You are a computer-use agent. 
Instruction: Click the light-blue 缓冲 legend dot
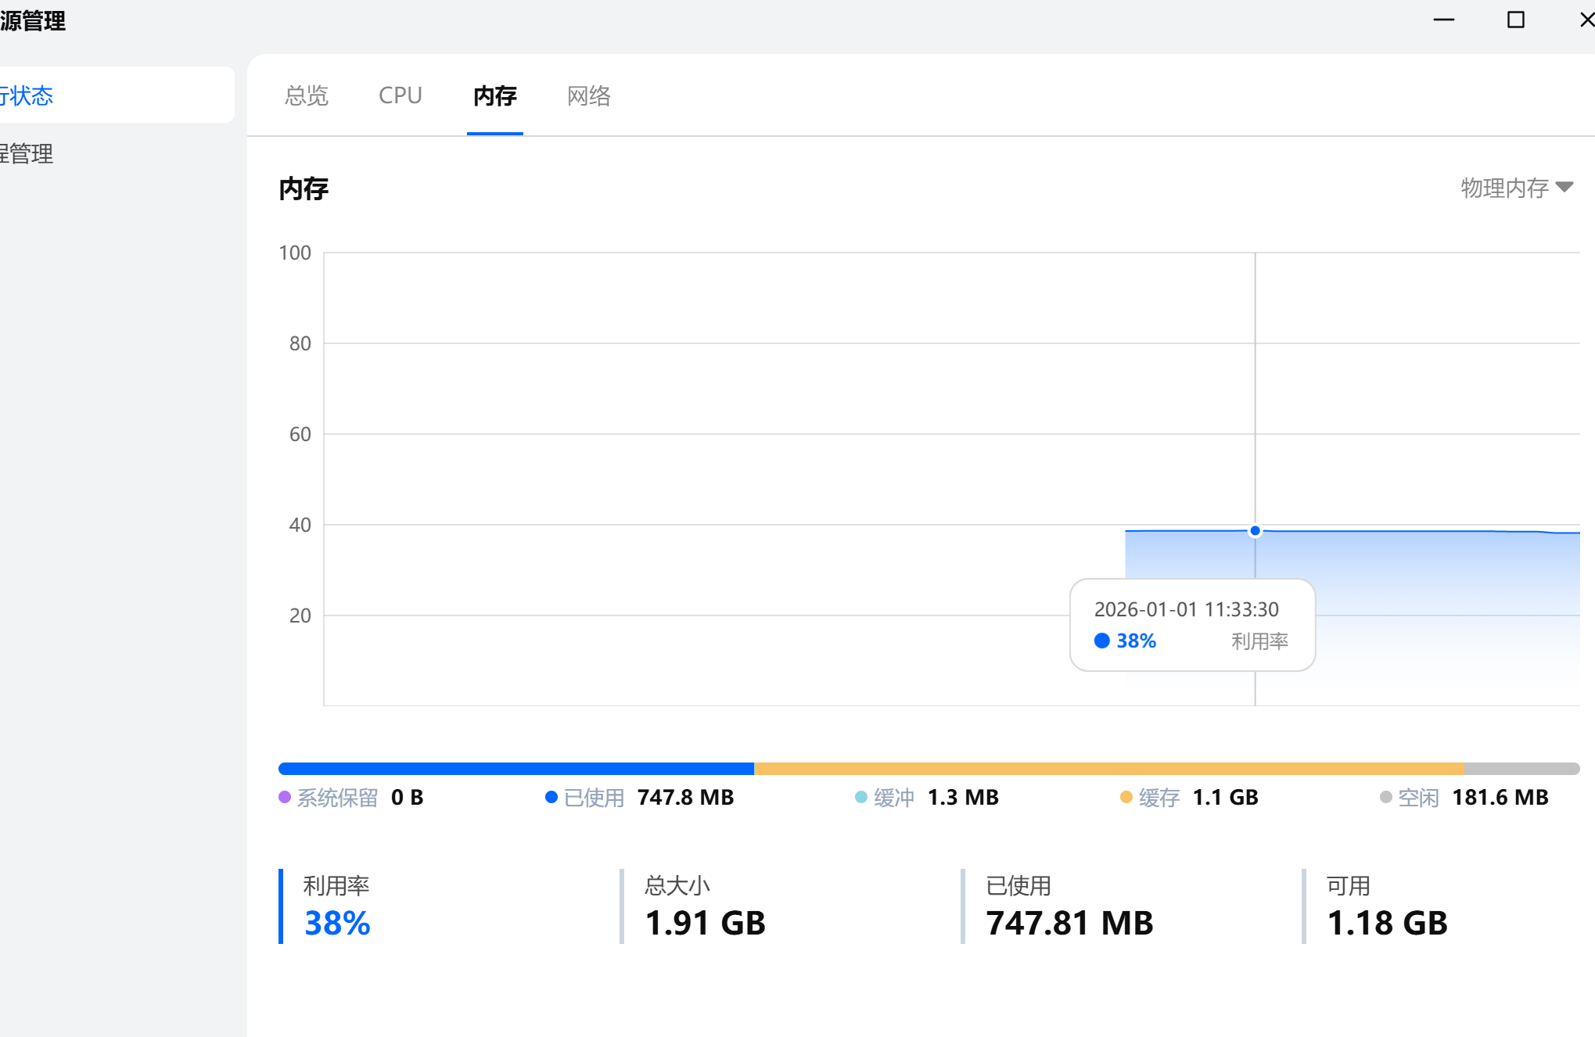pos(860,797)
